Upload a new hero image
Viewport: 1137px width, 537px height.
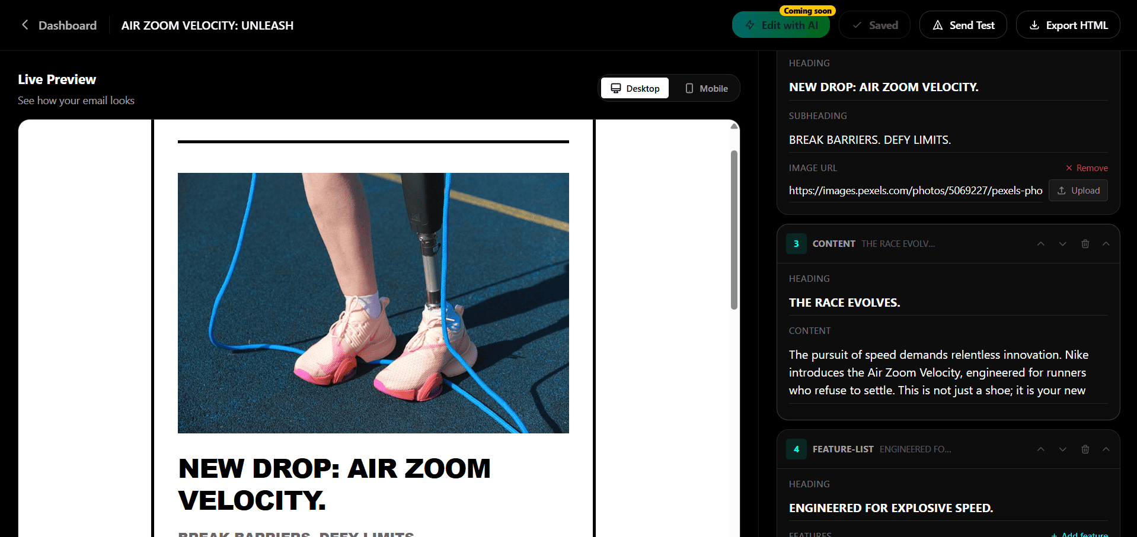(1078, 190)
